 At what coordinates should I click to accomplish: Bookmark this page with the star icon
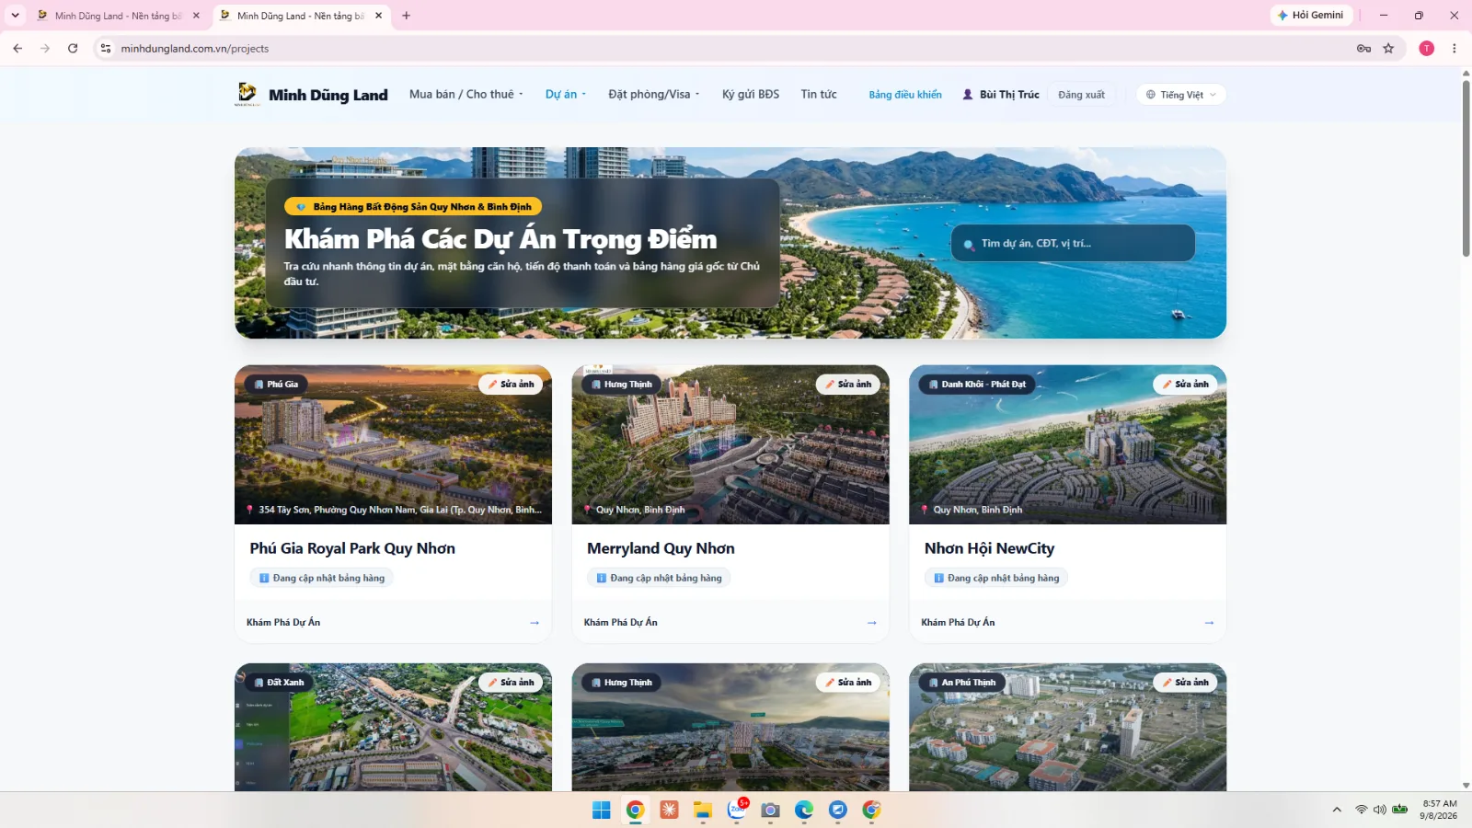pos(1388,48)
